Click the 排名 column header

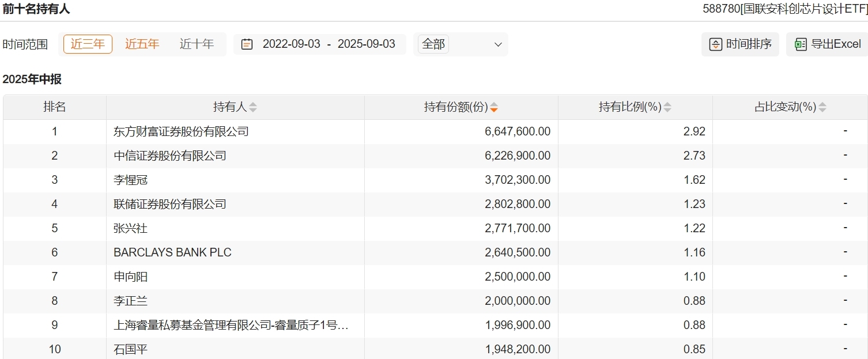pos(55,107)
